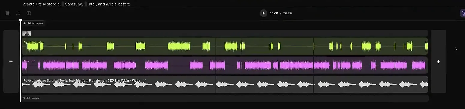Expand the Tim track dropdown chevron

[34, 61]
